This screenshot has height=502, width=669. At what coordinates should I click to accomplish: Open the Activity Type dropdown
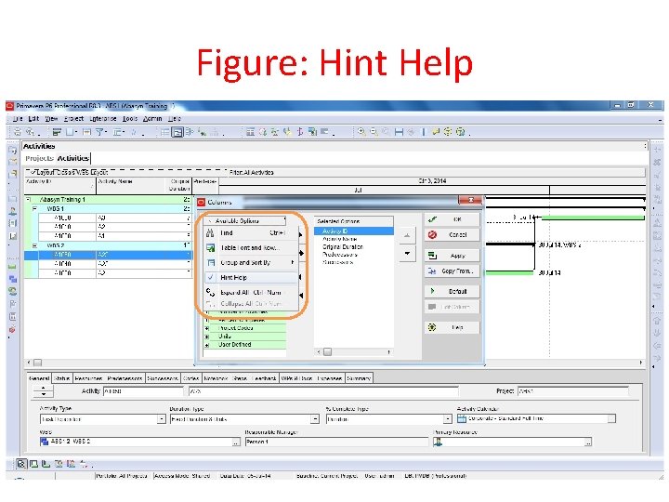coord(162,419)
